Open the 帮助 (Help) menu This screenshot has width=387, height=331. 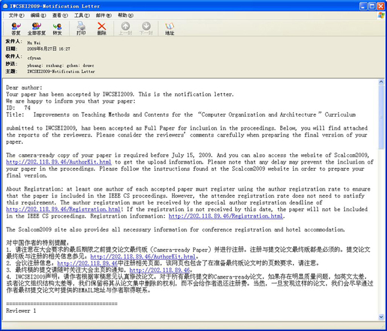(x=125, y=15)
